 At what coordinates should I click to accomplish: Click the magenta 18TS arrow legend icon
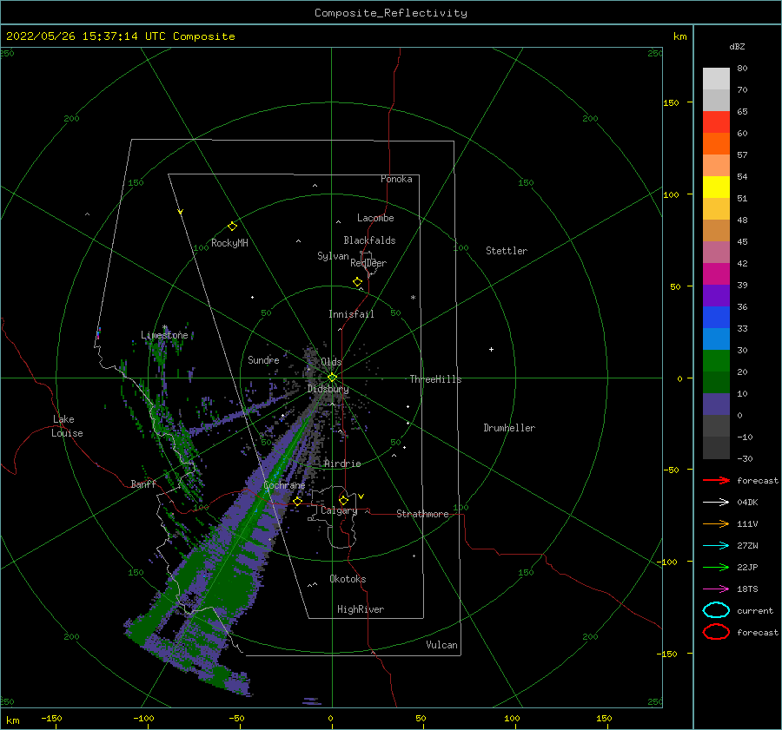[x=716, y=589]
